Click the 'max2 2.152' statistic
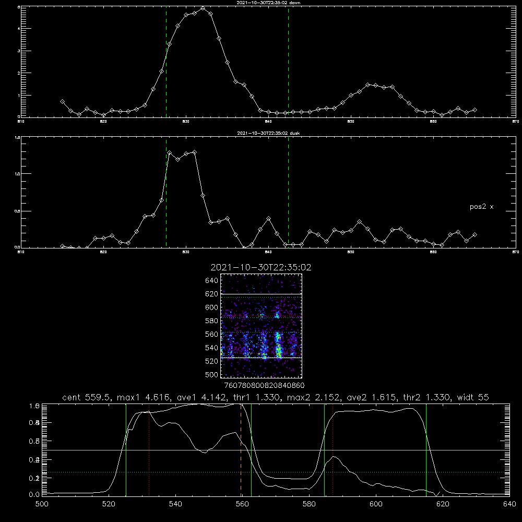 313,397
